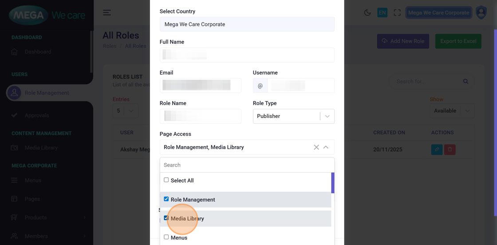Click the red delete role icon
Screen dimensions: 497x245
(x=450, y=150)
